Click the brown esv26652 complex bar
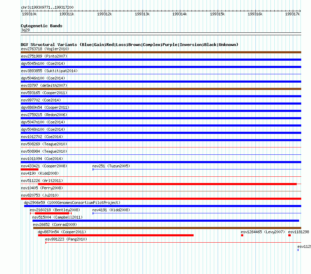The image size is (311, 274). [167, 228]
